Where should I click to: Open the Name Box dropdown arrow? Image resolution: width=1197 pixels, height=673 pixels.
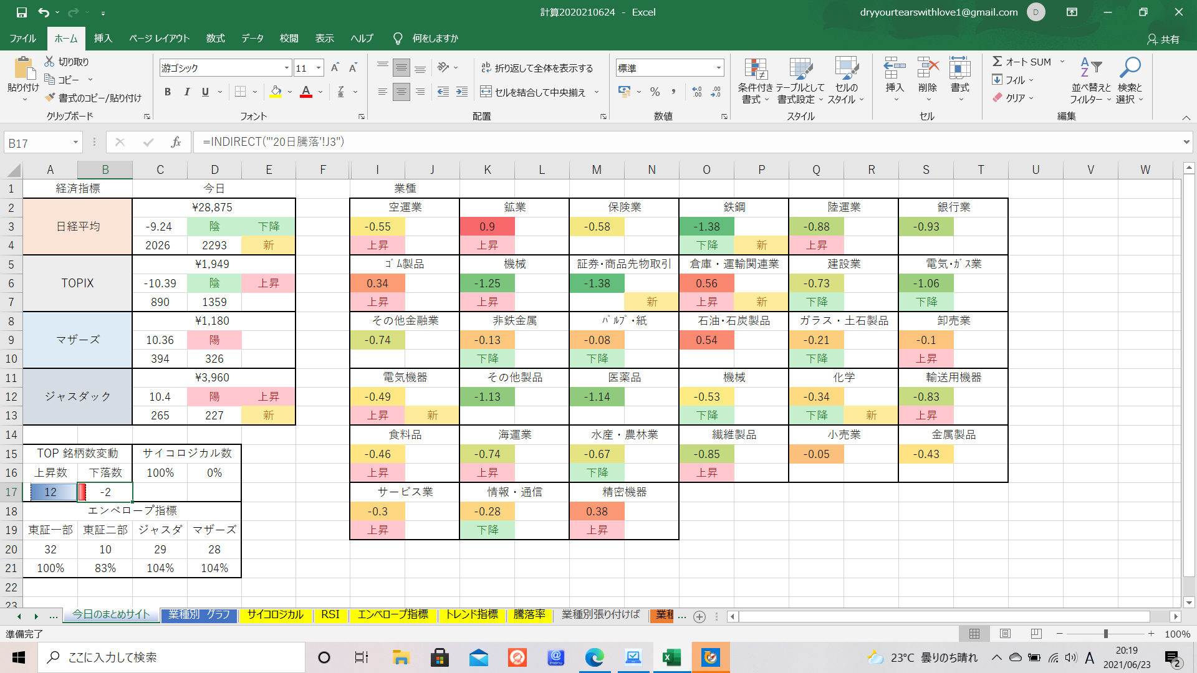pyautogui.click(x=75, y=143)
